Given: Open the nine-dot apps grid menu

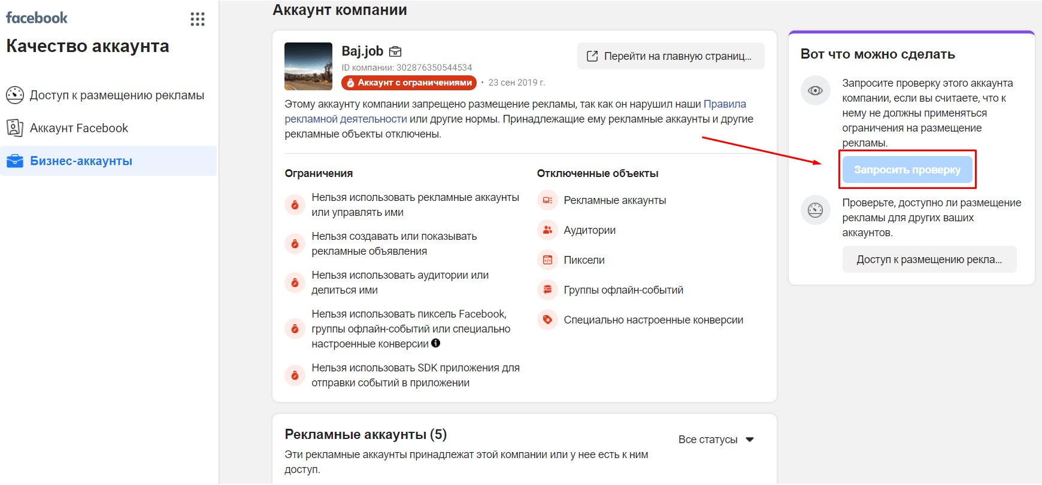Looking at the screenshot, I should pyautogui.click(x=198, y=19).
